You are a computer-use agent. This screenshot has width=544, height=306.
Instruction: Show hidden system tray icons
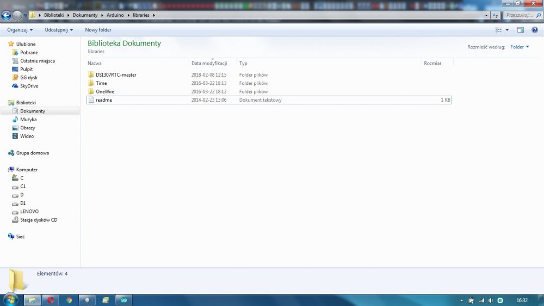(462, 301)
